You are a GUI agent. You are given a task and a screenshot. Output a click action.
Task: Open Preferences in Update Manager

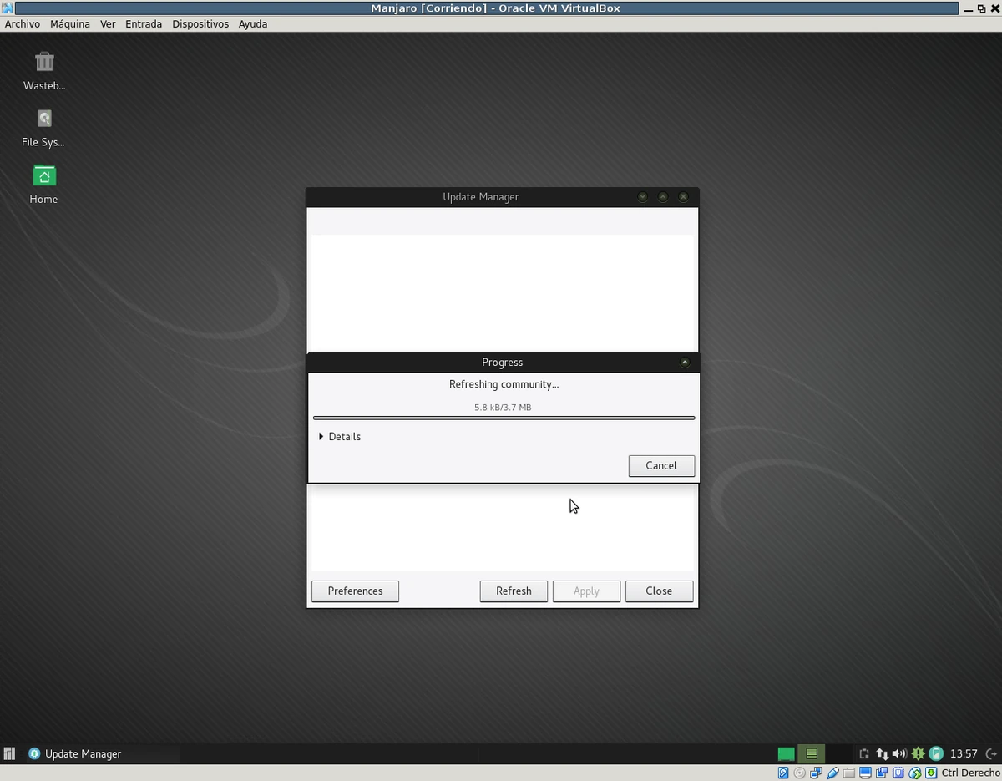[355, 591]
